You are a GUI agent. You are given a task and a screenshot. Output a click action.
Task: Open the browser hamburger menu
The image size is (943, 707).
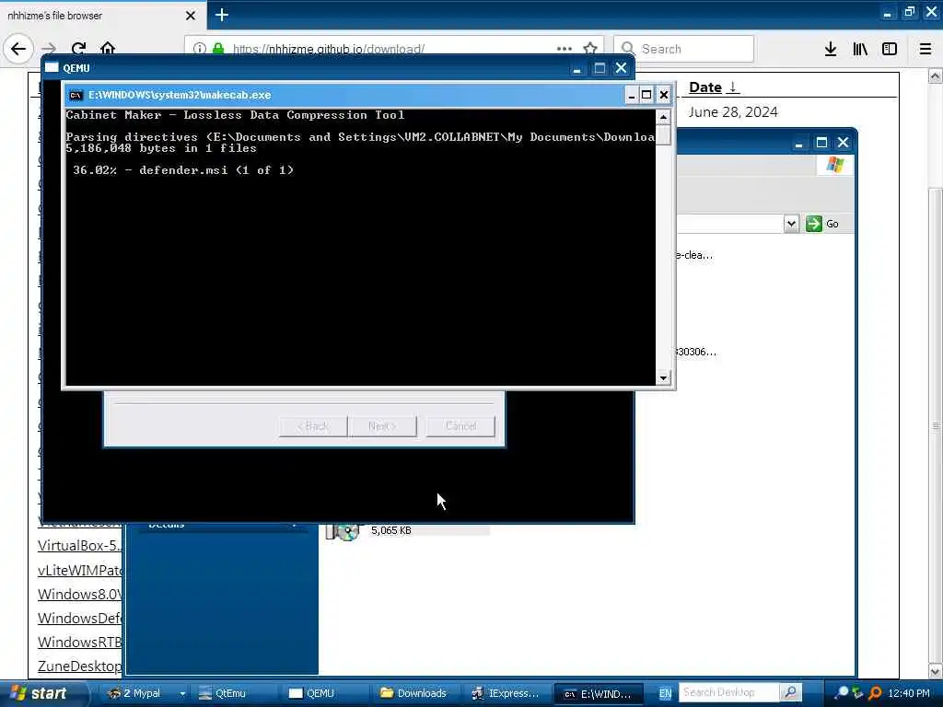tap(926, 49)
